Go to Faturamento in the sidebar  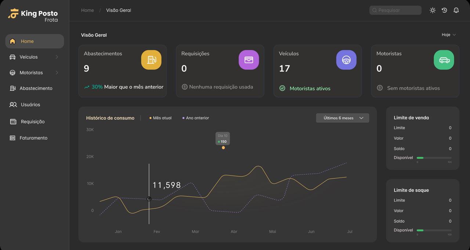click(x=33, y=138)
